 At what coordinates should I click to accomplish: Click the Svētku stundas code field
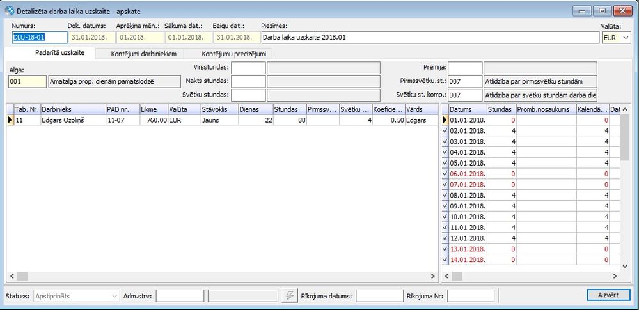click(x=248, y=95)
